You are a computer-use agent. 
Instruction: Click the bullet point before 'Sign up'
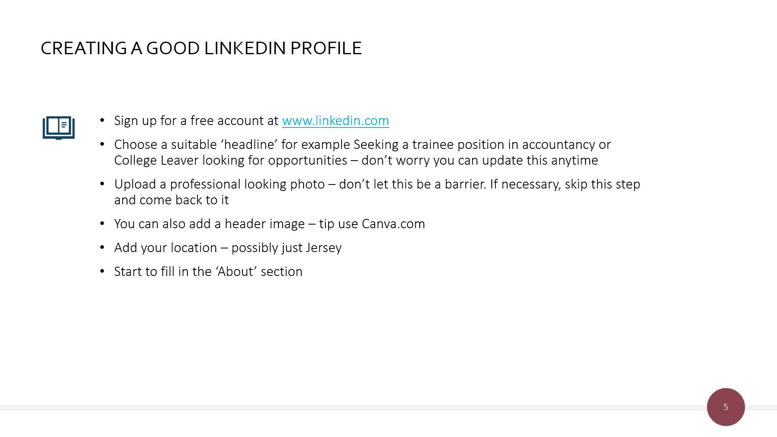click(x=102, y=121)
